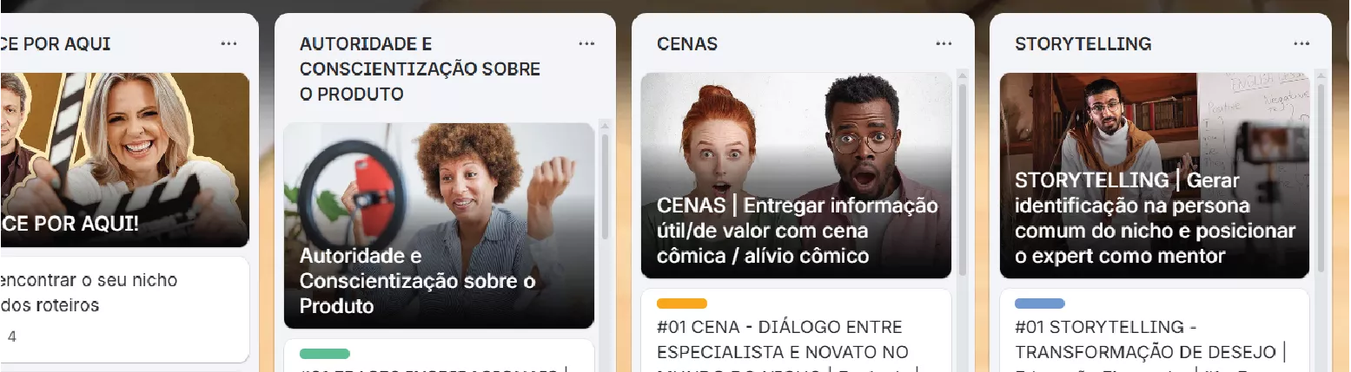Open the "CE POR AQUI!" clapperboard cover card
This screenshot has width=1351, height=372.
(124, 160)
